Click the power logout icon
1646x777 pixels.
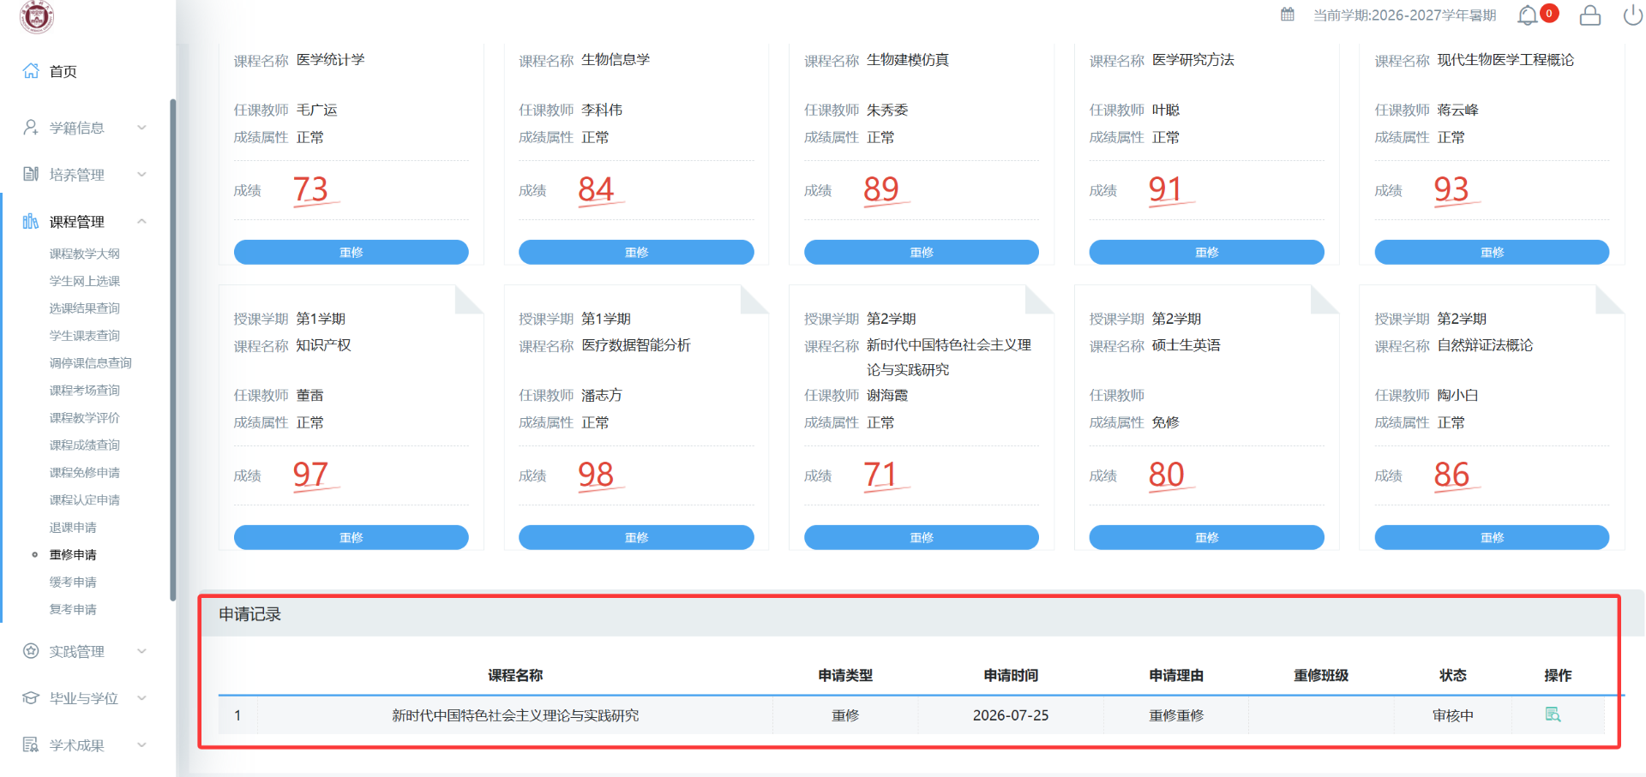click(1633, 15)
